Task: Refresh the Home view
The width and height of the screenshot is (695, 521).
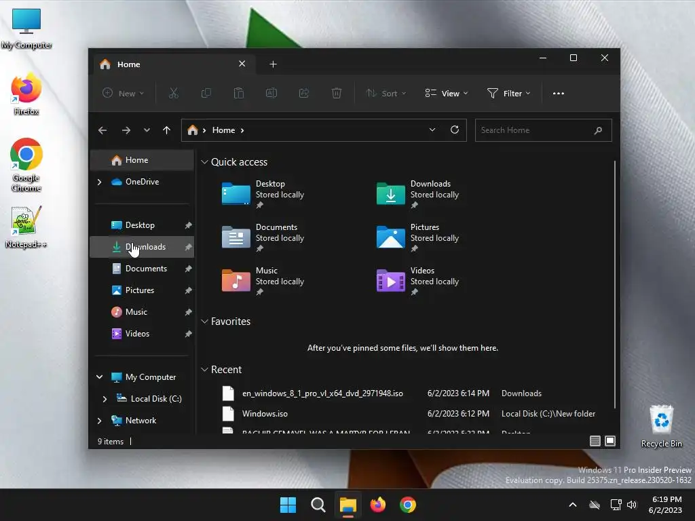Action: 454,130
